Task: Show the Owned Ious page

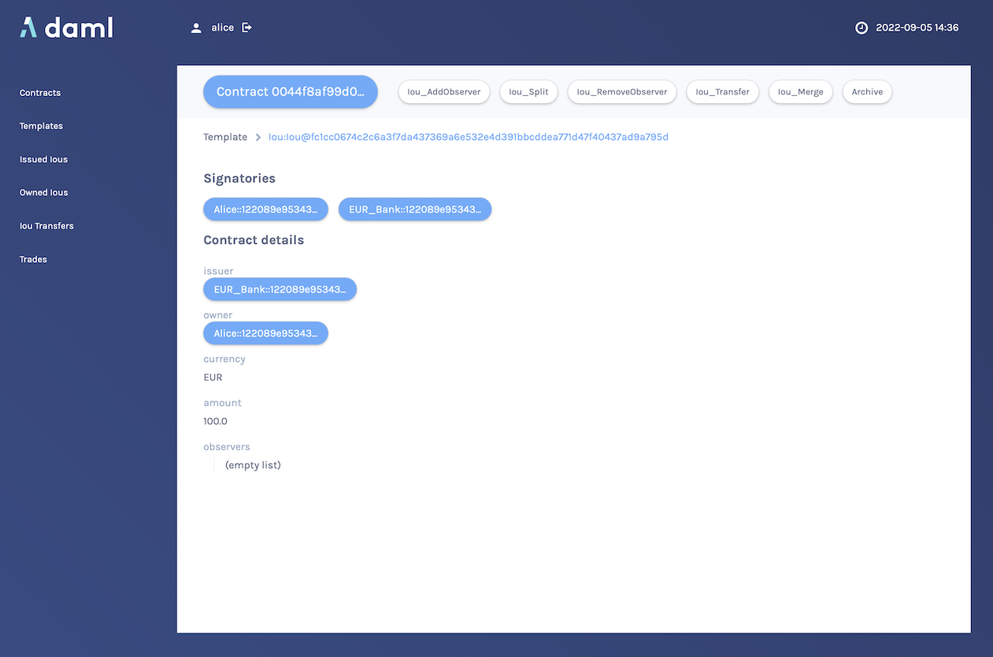Action: coord(43,192)
